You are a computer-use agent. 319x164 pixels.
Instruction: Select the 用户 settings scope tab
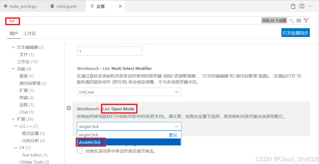(x=14, y=33)
